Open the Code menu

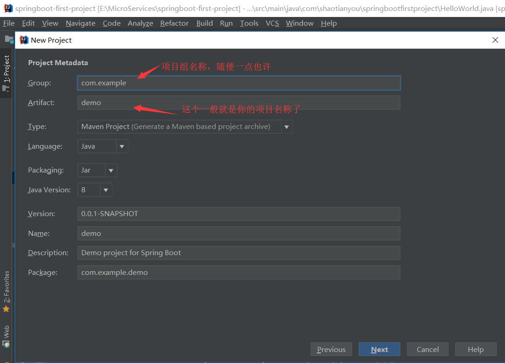112,23
